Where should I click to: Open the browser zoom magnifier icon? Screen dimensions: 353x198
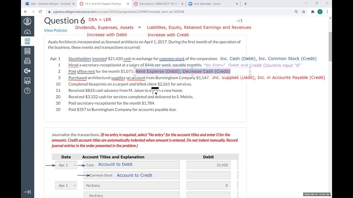tap(296, 12)
